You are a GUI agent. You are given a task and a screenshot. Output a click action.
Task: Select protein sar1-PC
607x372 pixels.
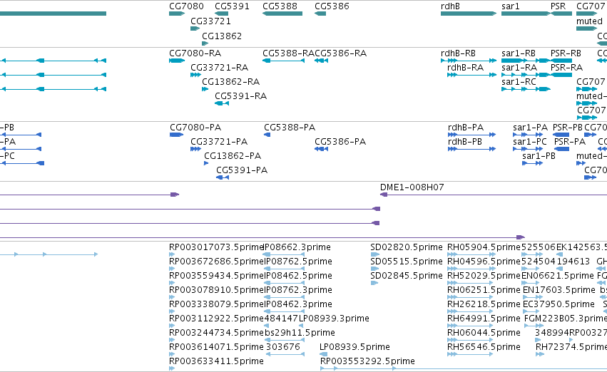pos(530,142)
